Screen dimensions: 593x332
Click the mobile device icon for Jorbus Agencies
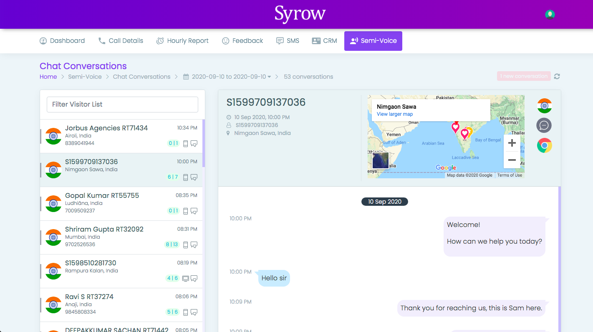click(186, 144)
